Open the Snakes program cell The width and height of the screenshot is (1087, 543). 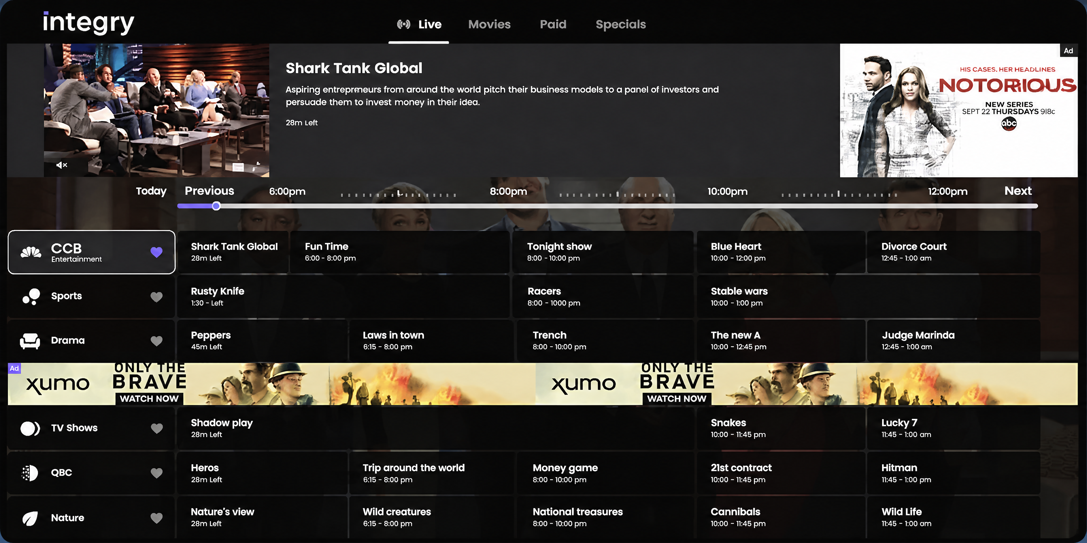[781, 428]
